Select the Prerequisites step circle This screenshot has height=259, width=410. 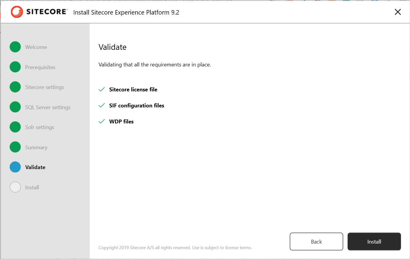pos(15,67)
